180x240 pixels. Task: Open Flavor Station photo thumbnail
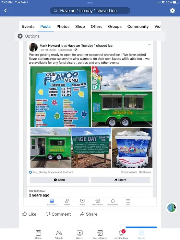pyautogui.click(x=132, y=148)
